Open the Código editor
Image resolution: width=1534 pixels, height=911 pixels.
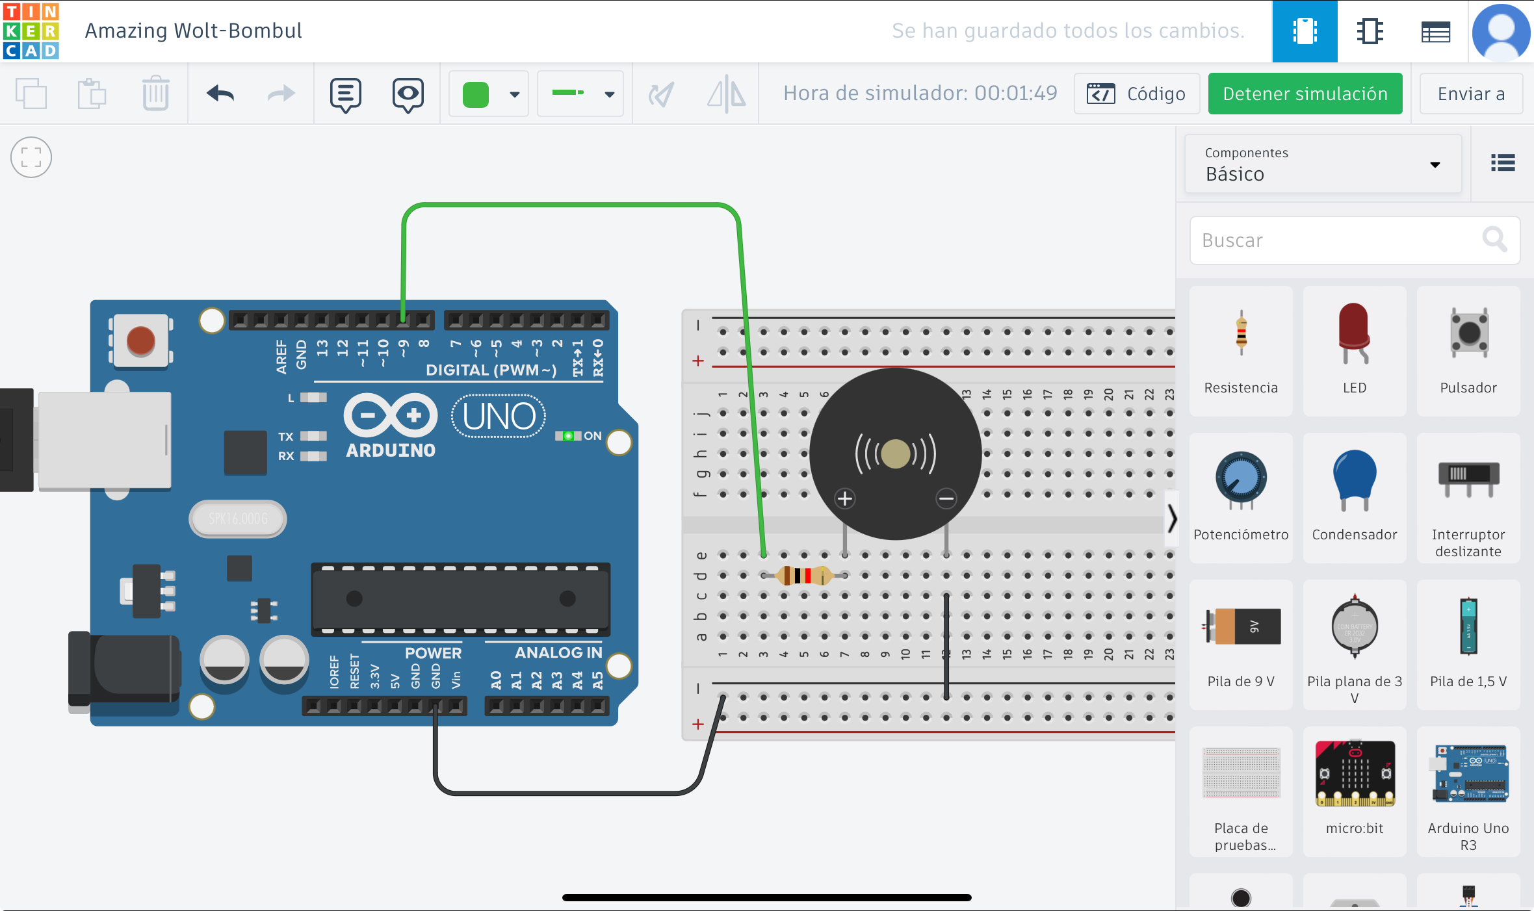click(x=1136, y=94)
